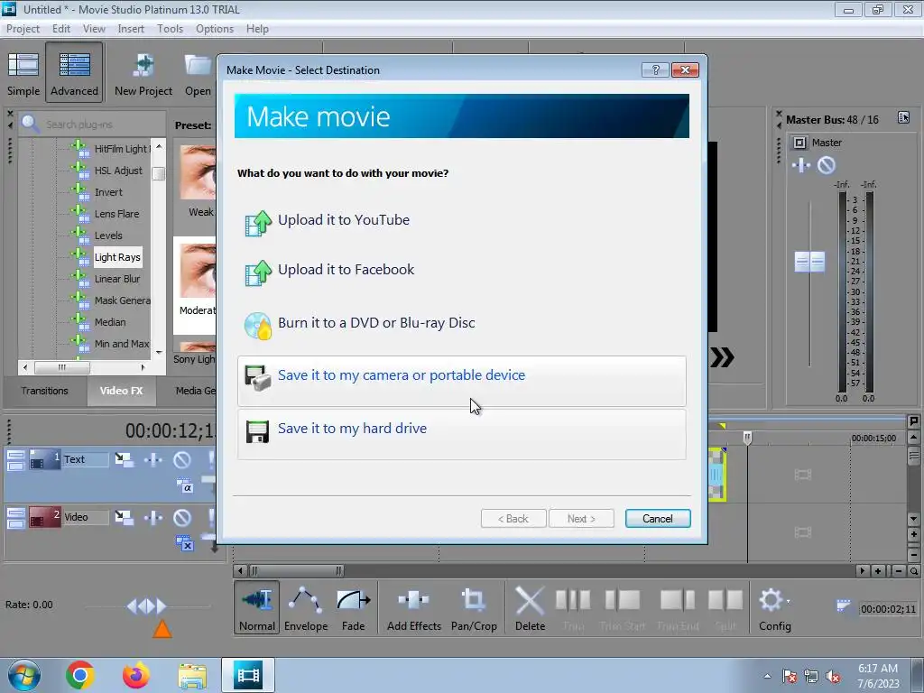This screenshot has width=924, height=693.
Task: Switch to Advanced mode
Action: point(74,73)
